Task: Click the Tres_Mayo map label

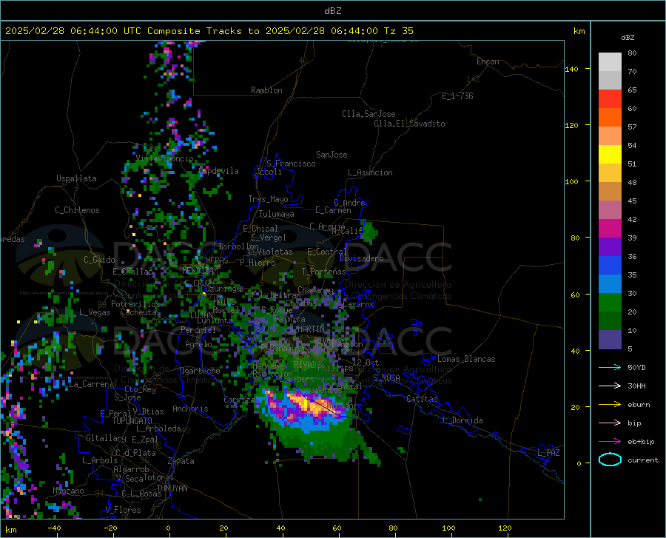Action: point(269,199)
